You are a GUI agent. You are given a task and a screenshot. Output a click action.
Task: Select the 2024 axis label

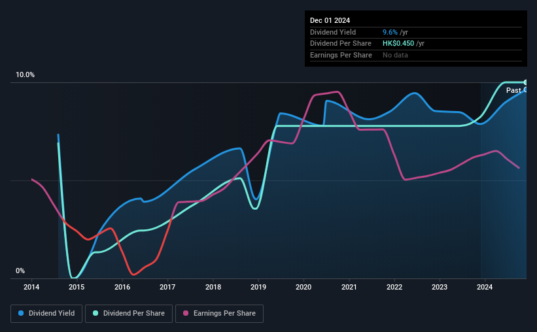[x=485, y=287]
